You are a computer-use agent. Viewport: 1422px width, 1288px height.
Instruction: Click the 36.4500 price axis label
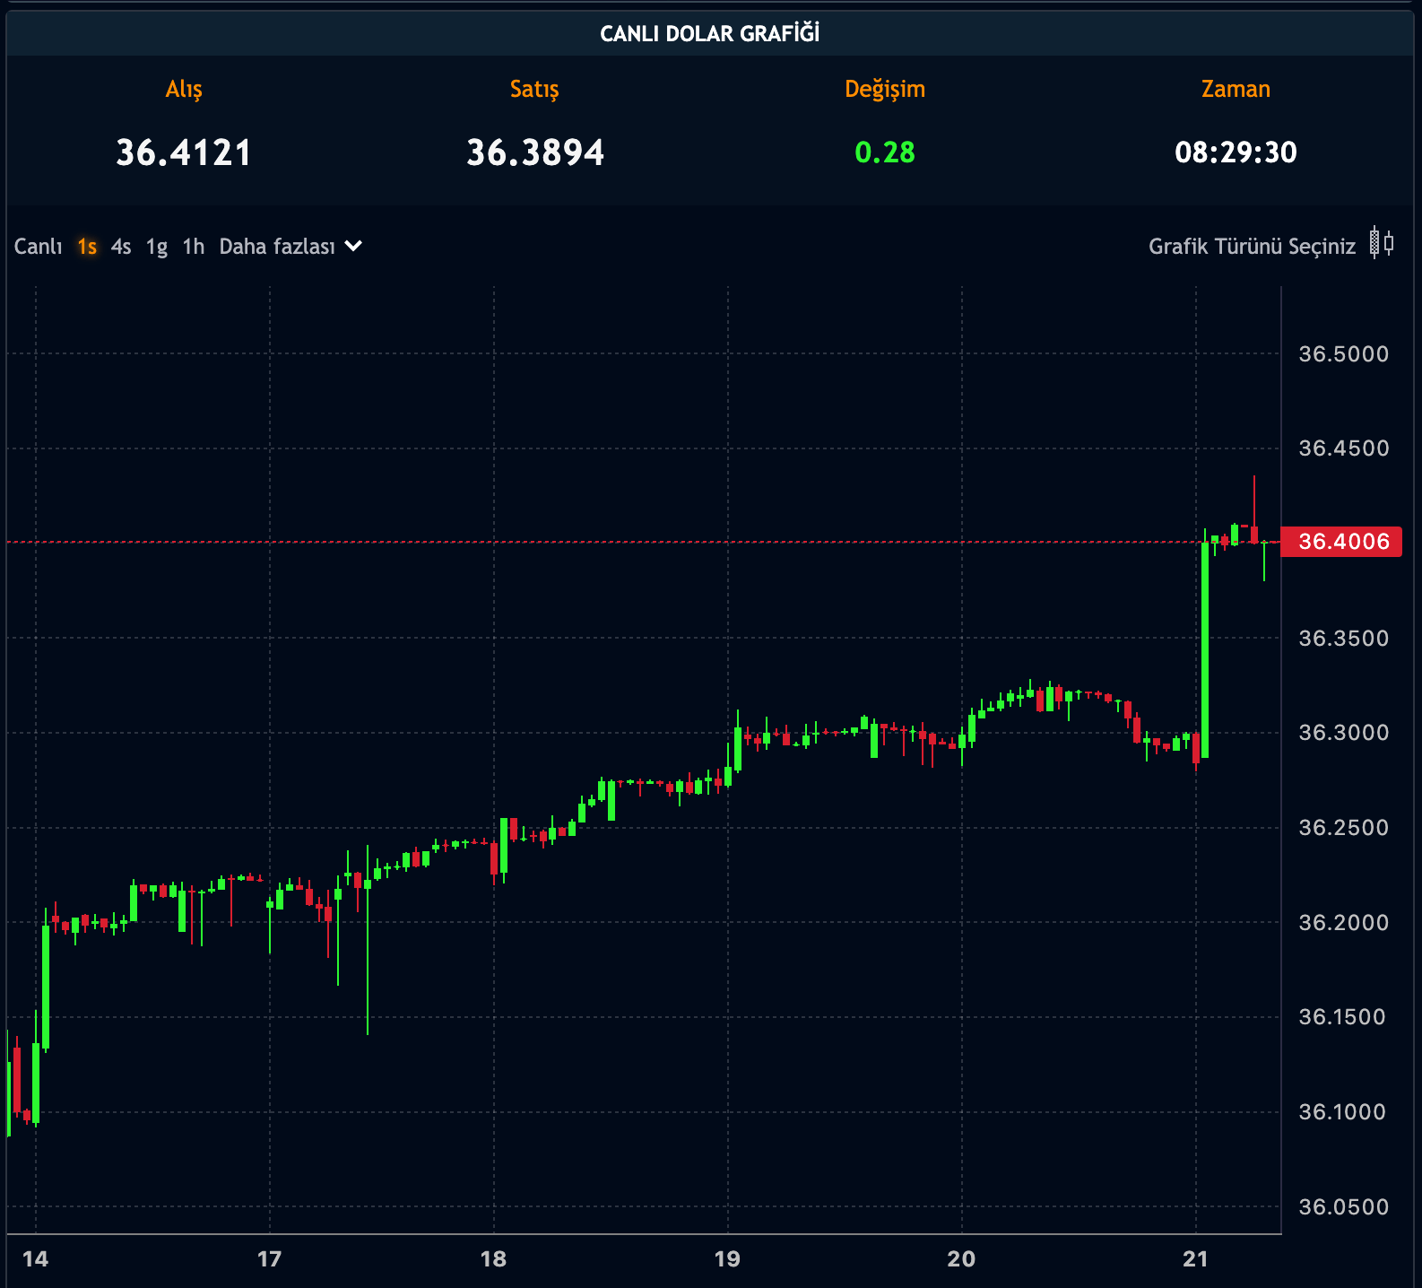click(x=1344, y=448)
